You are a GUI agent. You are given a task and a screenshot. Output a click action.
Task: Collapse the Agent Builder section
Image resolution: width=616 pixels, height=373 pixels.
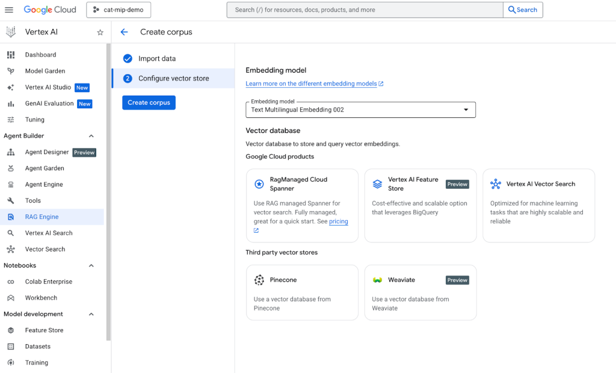coord(91,136)
